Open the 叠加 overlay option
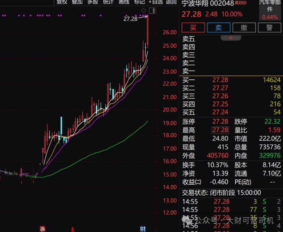 77,2
